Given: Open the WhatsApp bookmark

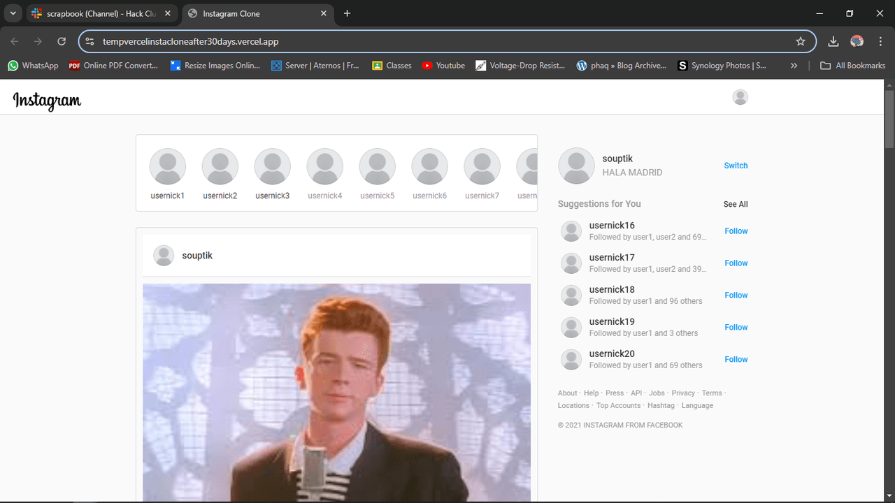Looking at the screenshot, I should click(33, 66).
